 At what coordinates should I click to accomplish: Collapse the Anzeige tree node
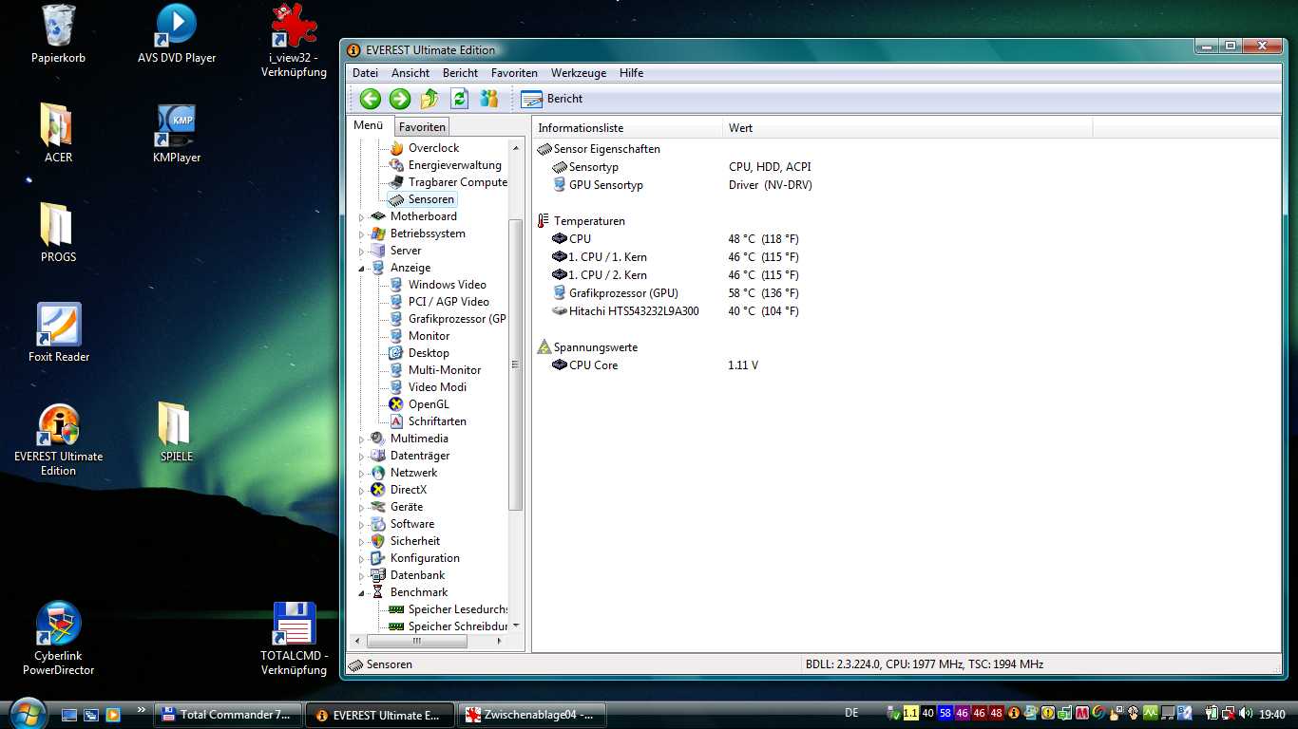[x=361, y=269]
